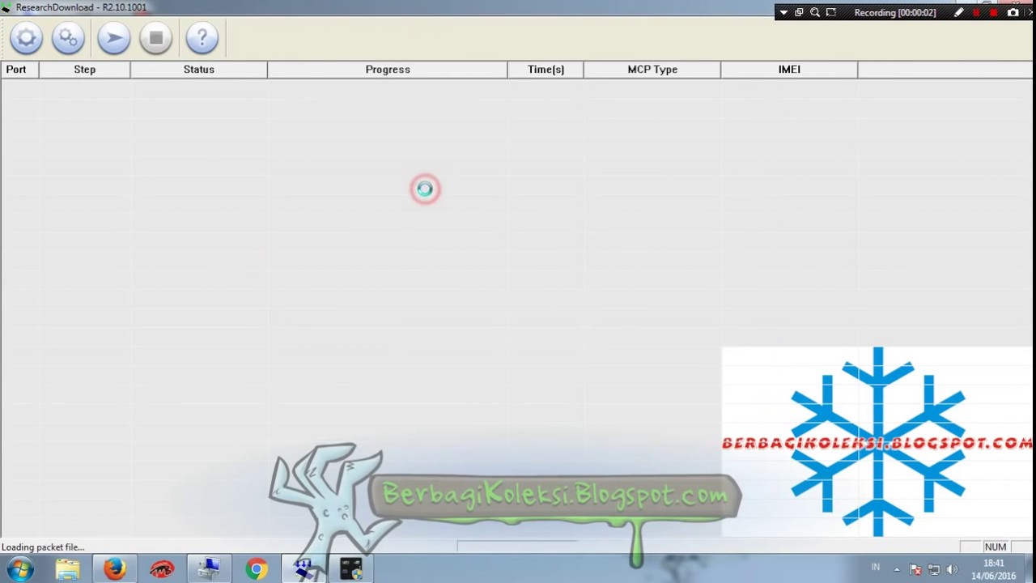Screen dimensions: 1036x583
Task: Click the IMEI column header
Action: point(789,70)
